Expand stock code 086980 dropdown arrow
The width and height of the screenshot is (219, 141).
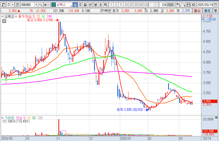click(36, 5)
